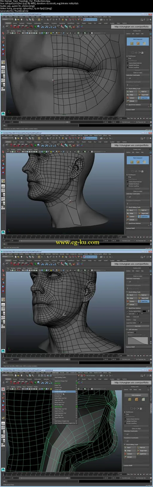Click the Extrude tool in the second frame's toolkit

[x=132, y=220]
